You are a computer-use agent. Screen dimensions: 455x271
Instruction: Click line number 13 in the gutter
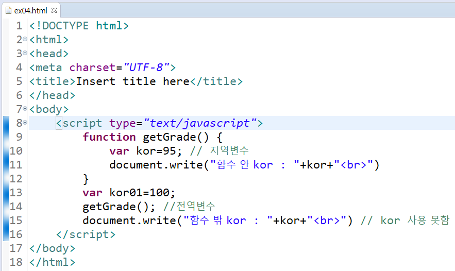[x=16, y=193]
